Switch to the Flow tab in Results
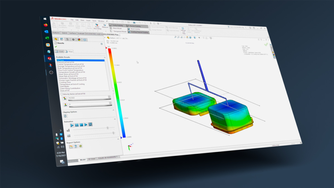This screenshot has width=334, height=188. tap(69, 51)
